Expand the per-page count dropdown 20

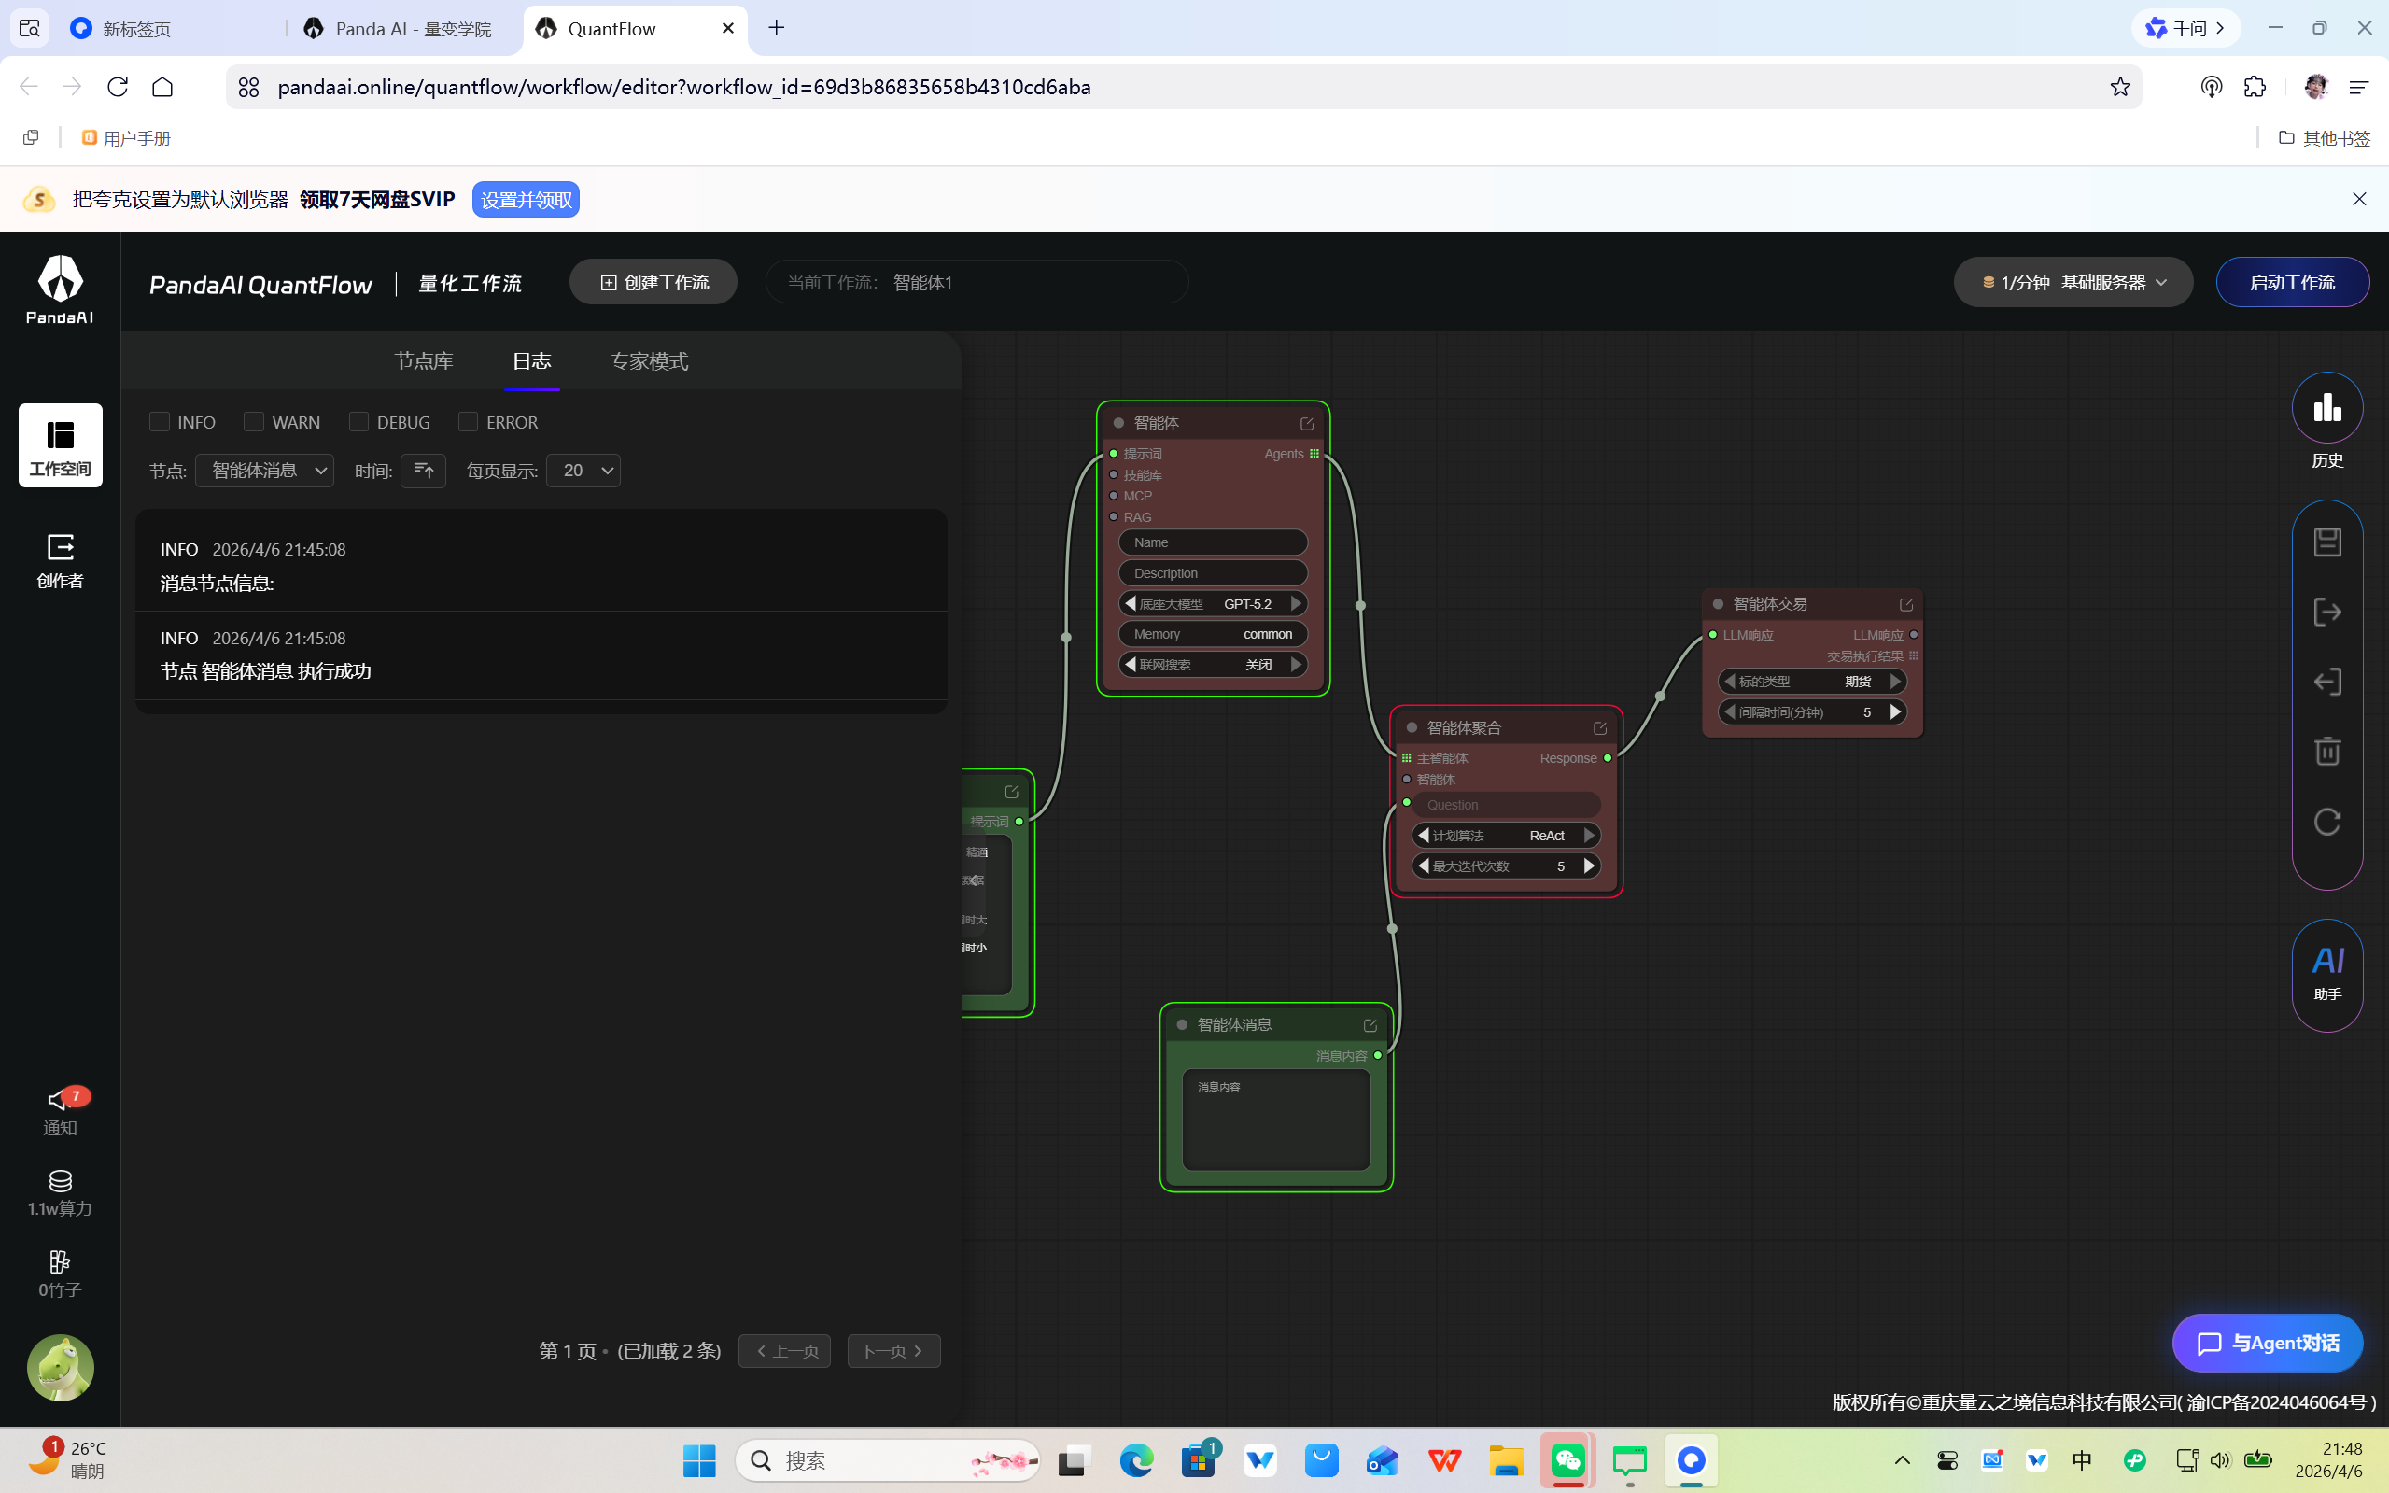tap(583, 470)
